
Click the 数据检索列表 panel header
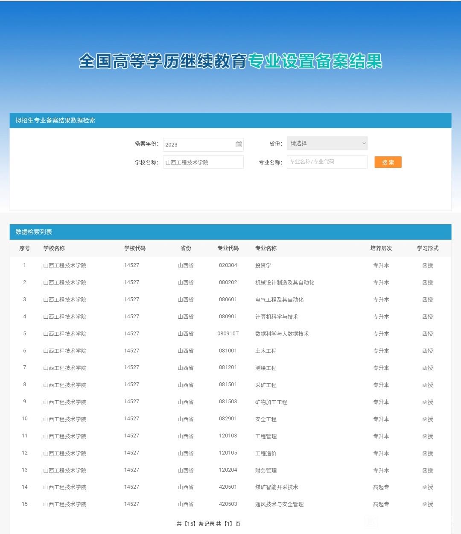click(230, 232)
